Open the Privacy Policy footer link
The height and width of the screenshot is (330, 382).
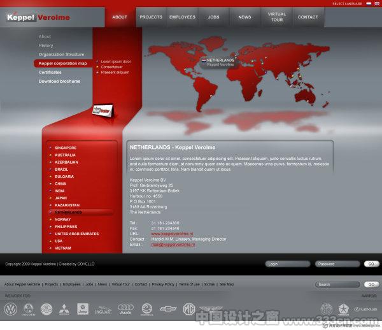[163, 284]
